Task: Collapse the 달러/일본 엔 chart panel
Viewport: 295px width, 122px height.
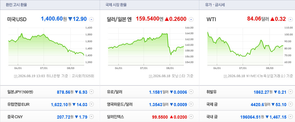Action: (191, 19)
